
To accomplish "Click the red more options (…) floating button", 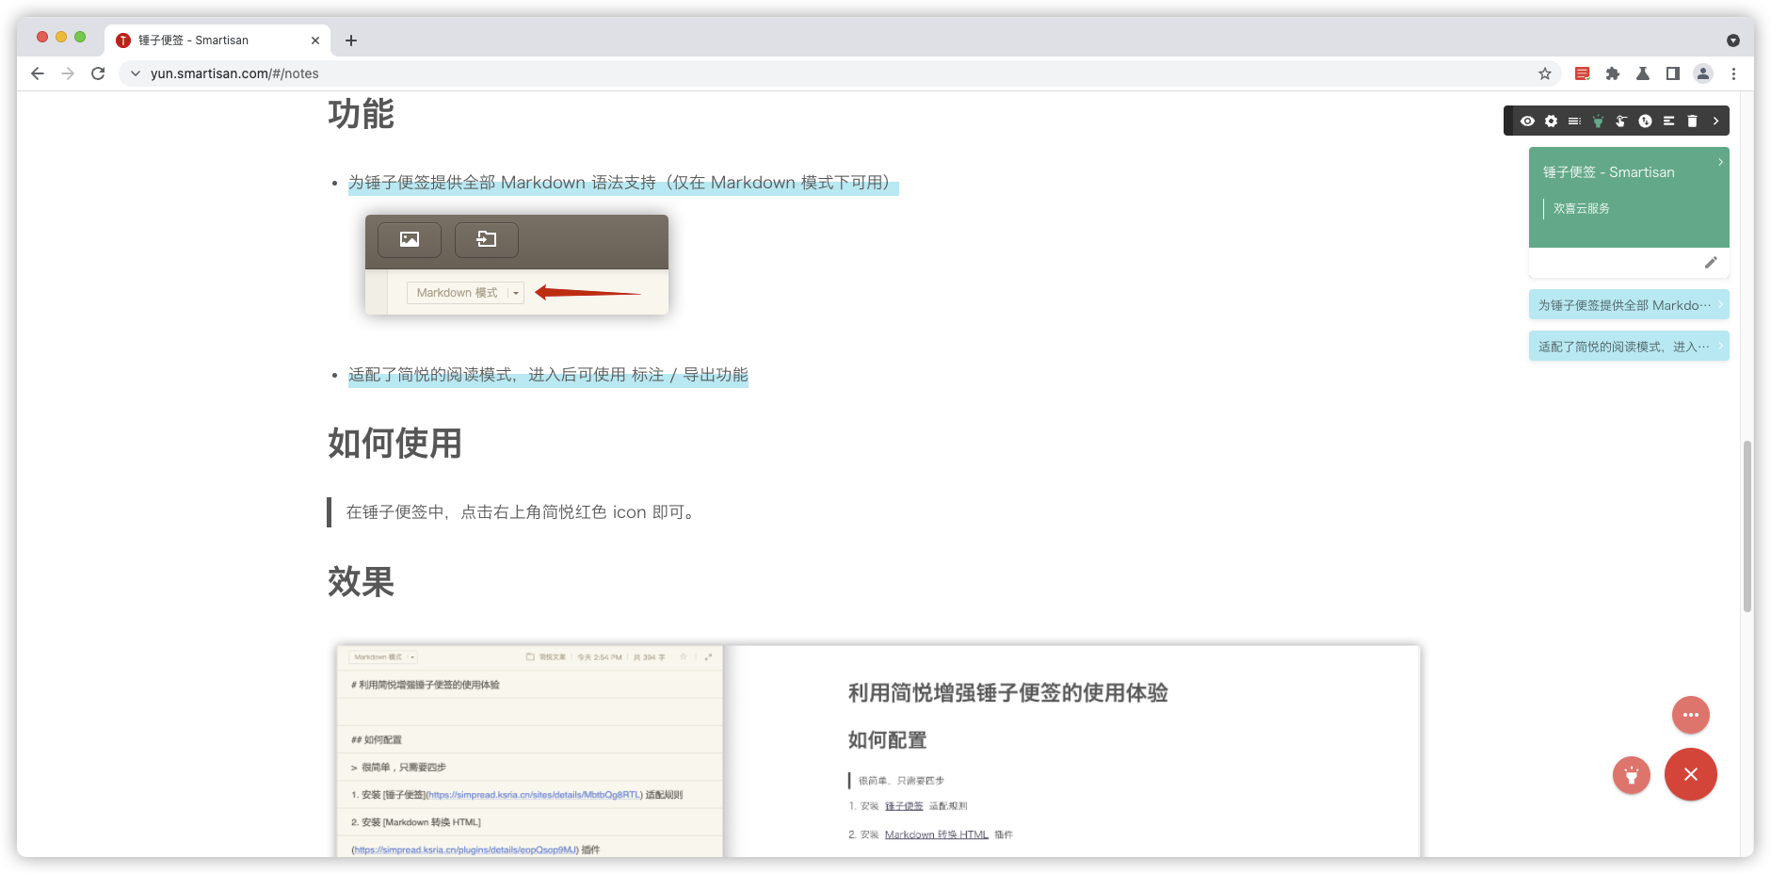I will [1691, 715].
